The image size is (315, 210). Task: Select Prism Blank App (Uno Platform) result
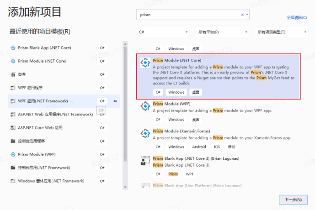(x=219, y=186)
